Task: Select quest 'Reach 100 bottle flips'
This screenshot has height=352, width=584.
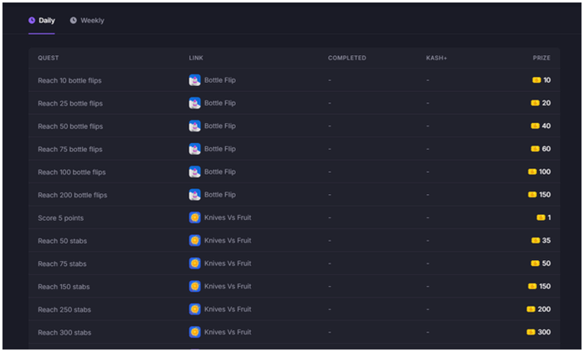Action: (x=72, y=172)
